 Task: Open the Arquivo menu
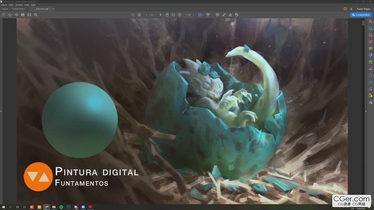(4, 5)
